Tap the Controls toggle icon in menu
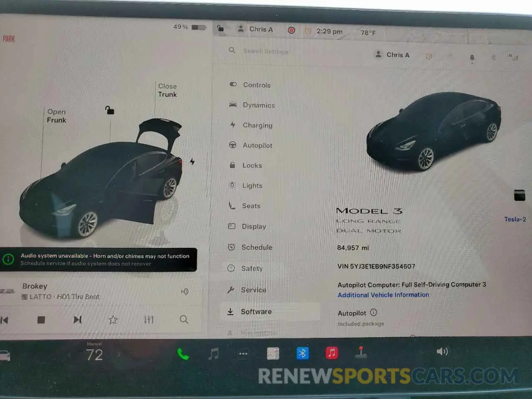 click(233, 84)
